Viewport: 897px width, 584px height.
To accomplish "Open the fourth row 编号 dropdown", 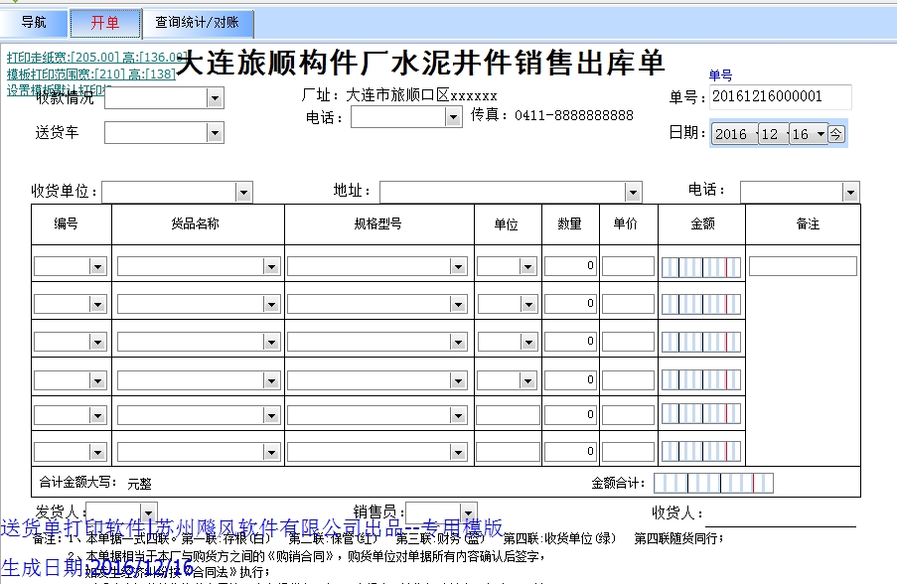I will (97, 380).
